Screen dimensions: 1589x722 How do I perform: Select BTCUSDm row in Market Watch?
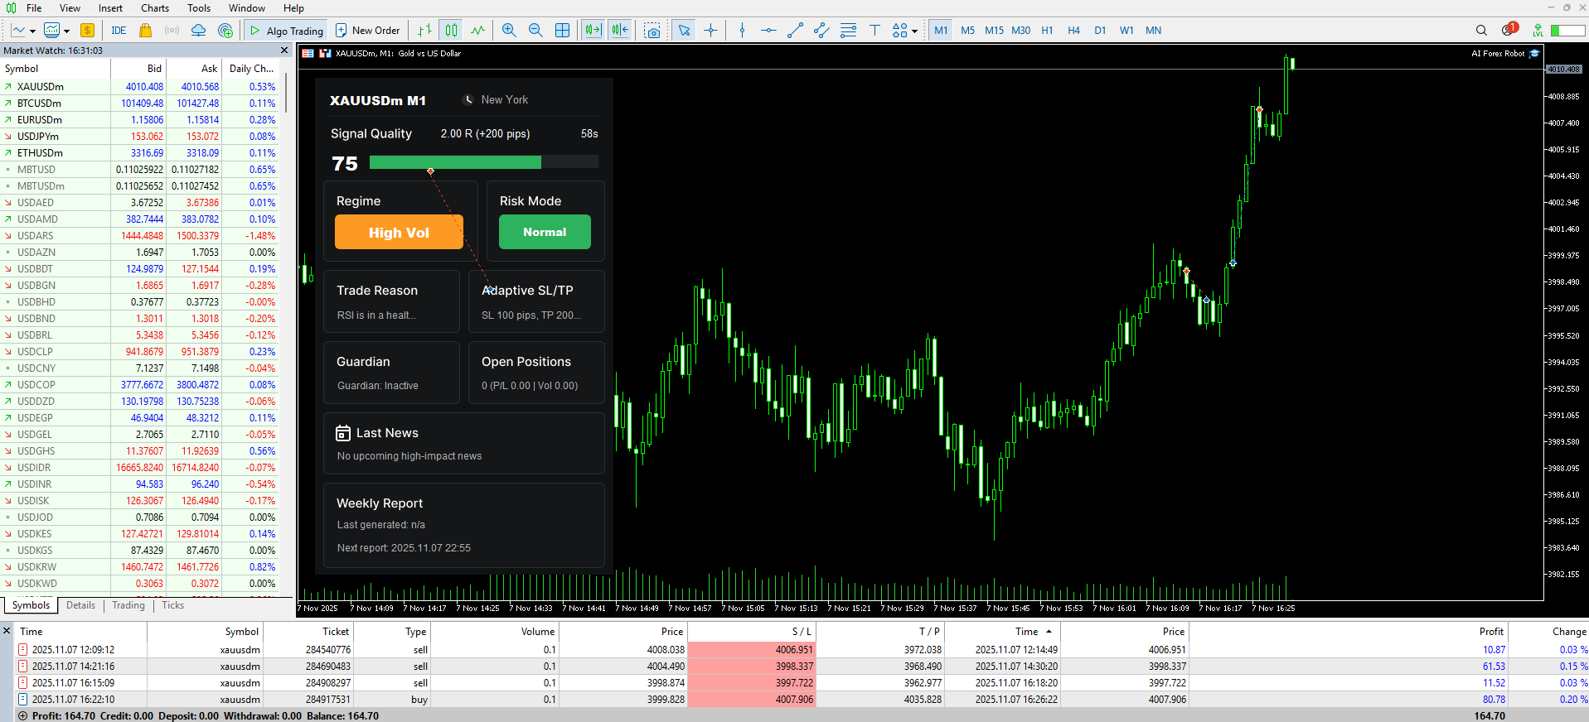point(139,103)
